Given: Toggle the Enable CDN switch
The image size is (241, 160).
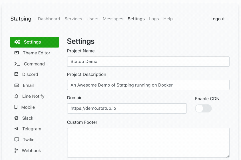Looking at the screenshot, I should (x=203, y=108).
